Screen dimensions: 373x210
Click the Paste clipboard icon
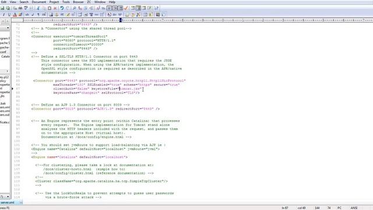pyautogui.click(x=50, y=8)
